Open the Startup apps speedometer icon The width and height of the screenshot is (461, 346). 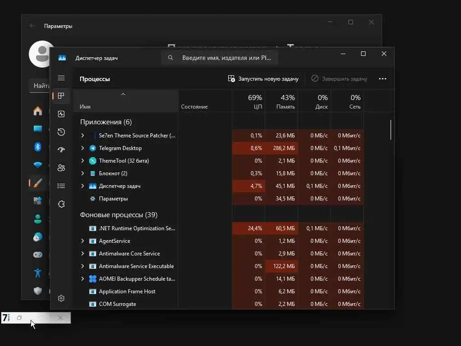coord(61,150)
